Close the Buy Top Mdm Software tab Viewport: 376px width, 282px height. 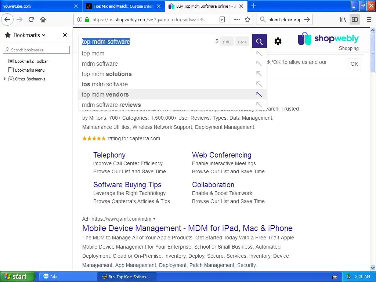(241, 6)
